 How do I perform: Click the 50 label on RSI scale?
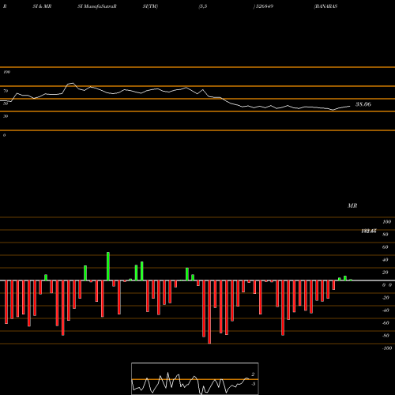point(6,103)
